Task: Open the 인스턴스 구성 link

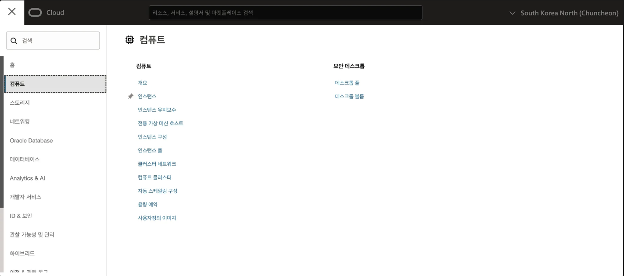Action: [152, 137]
